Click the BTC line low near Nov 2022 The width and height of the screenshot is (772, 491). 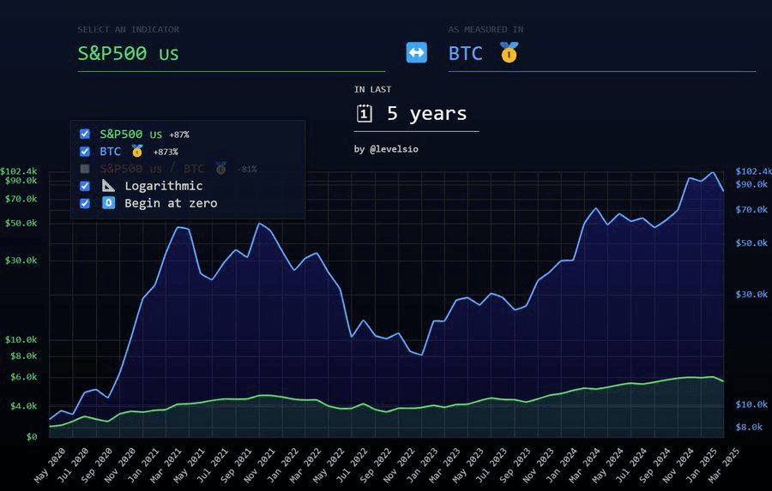422,355
